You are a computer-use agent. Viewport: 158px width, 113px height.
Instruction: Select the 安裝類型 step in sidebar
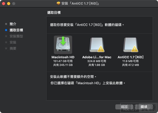pyautogui.click(x=16, y=36)
